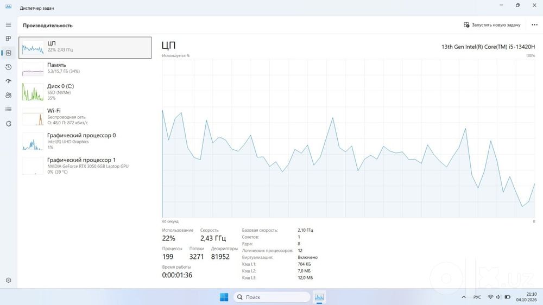
Task: Open the Services icon in sidebar
Action: click(8, 124)
